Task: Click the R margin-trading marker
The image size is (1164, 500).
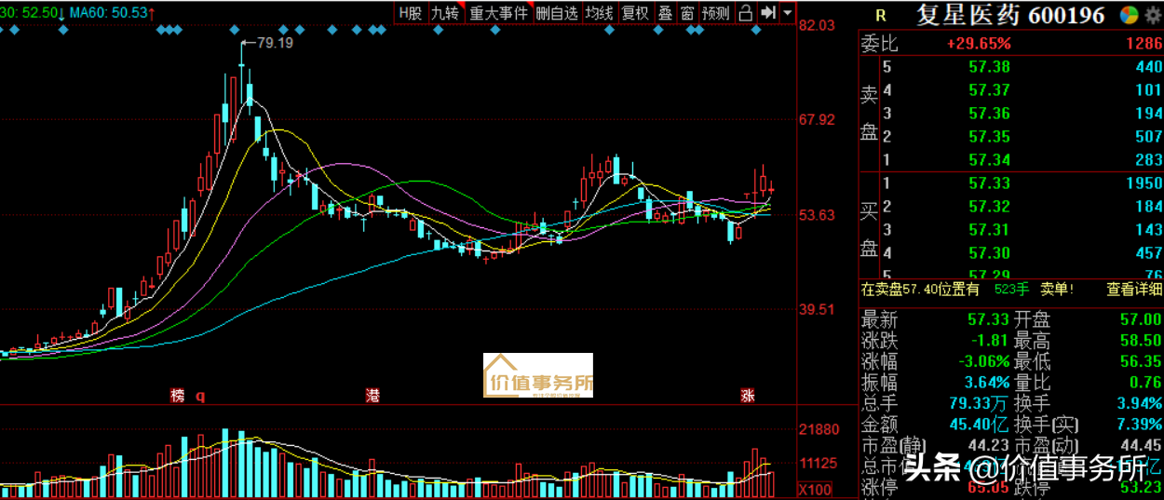Action: 881,16
